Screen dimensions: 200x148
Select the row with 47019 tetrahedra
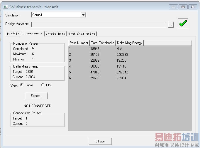pyautogui.click(x=130, y=72)
